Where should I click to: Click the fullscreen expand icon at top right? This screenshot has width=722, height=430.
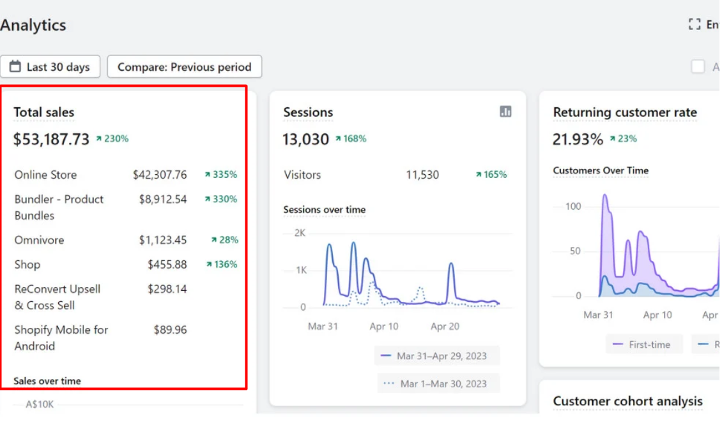695,24
